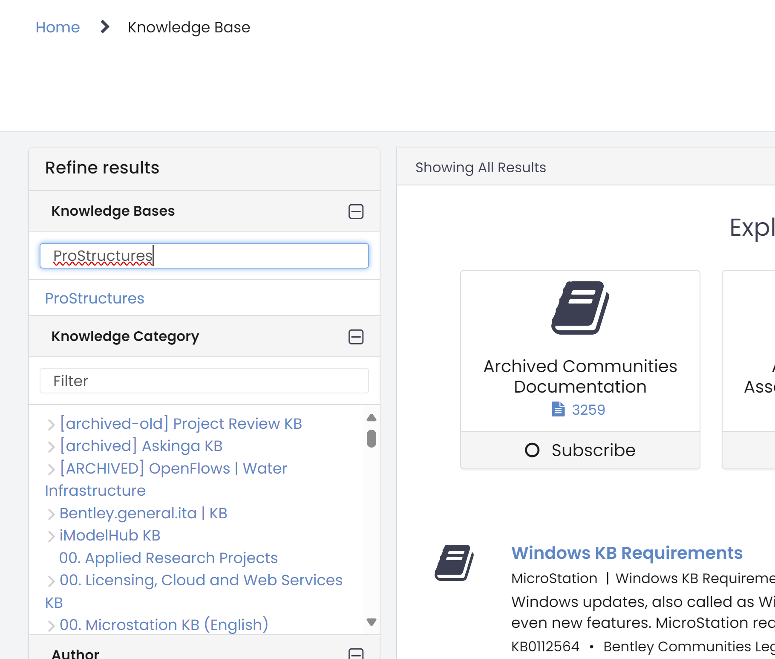Open the Windows KB Requirements article
This screenshot has width=775, height=659.
pos(627,553)
